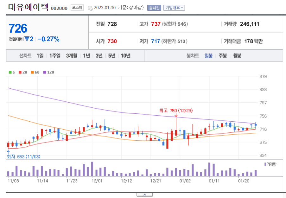Click the stock code 002880

[59, 8]
